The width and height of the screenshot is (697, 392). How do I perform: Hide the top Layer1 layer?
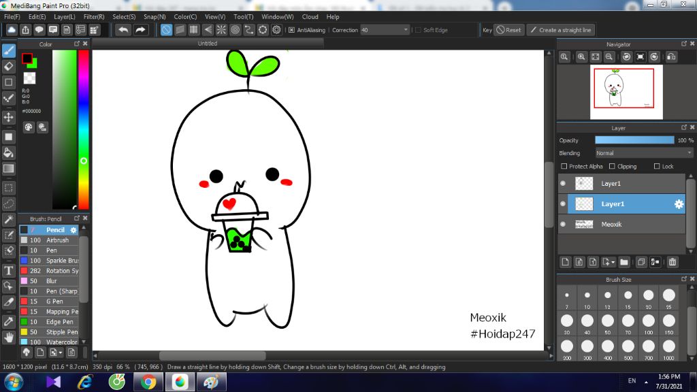coord(563,184)
